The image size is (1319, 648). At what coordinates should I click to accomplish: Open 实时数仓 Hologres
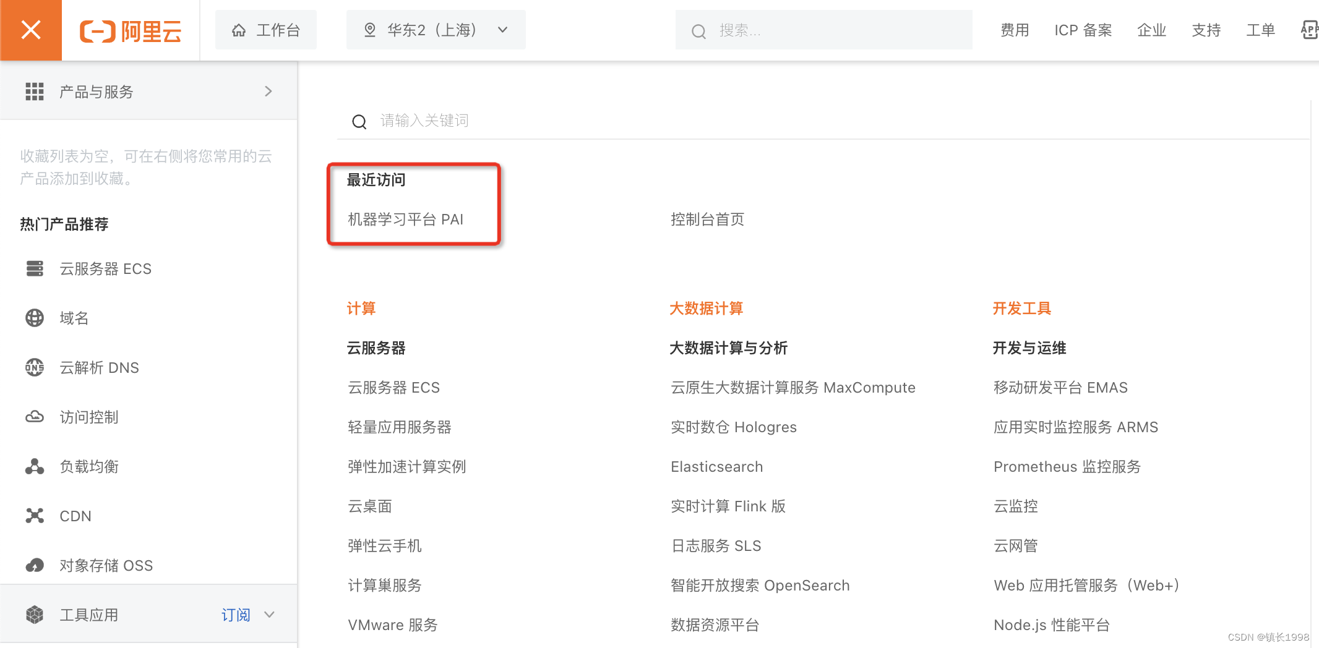click(734, 427)
